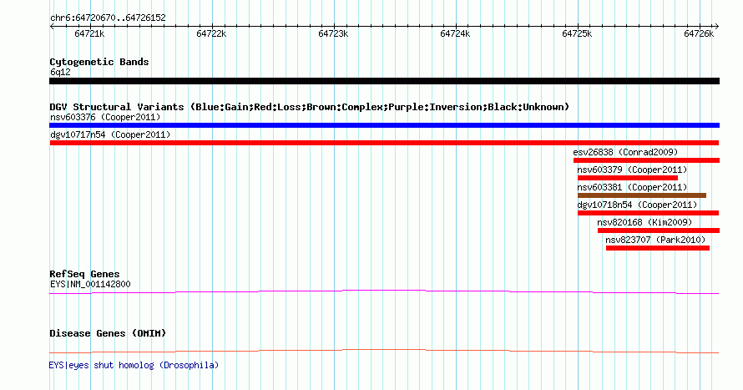The width and height of the screenshot is (743, 390).
Task: Click the orange OMIM disease gene line
Action: pos(384,351)
